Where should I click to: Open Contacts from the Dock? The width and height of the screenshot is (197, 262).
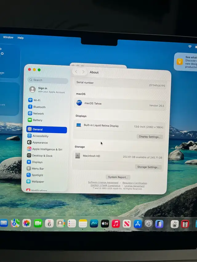coord(60,223)
